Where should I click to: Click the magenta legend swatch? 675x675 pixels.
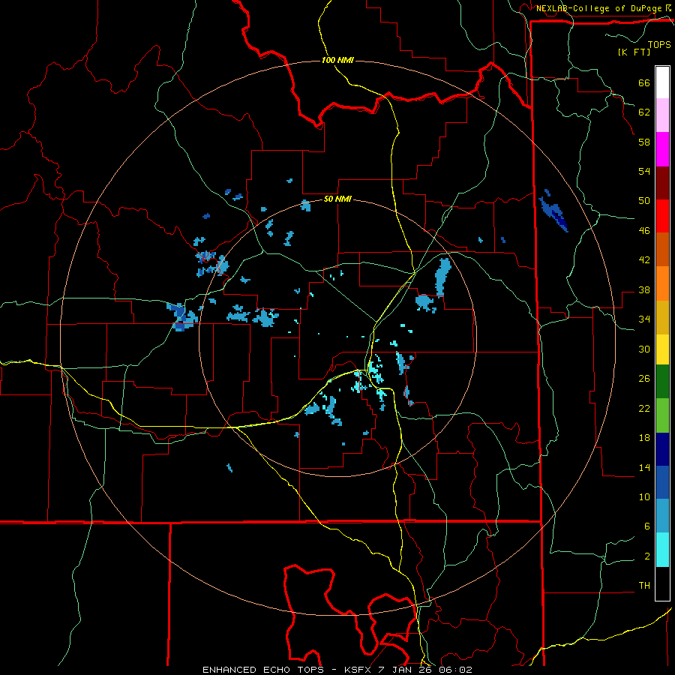pos(662,149)
